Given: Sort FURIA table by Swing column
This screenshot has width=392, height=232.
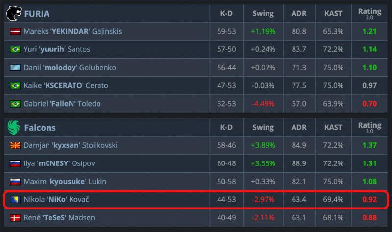Looking at the screenshot, I should pyautogui.click(x=263, y=14).
